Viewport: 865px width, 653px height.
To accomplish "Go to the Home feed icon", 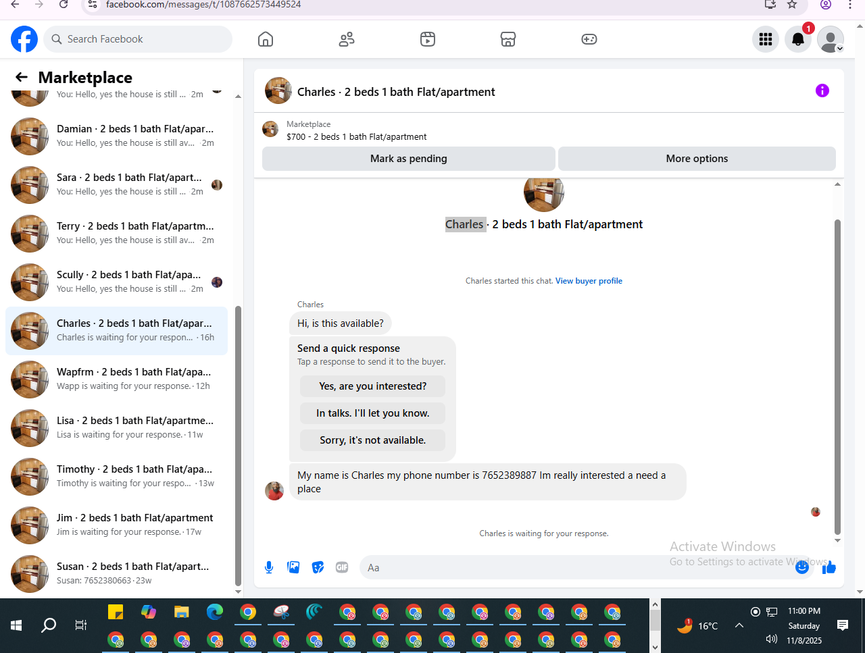I will 266,39.
